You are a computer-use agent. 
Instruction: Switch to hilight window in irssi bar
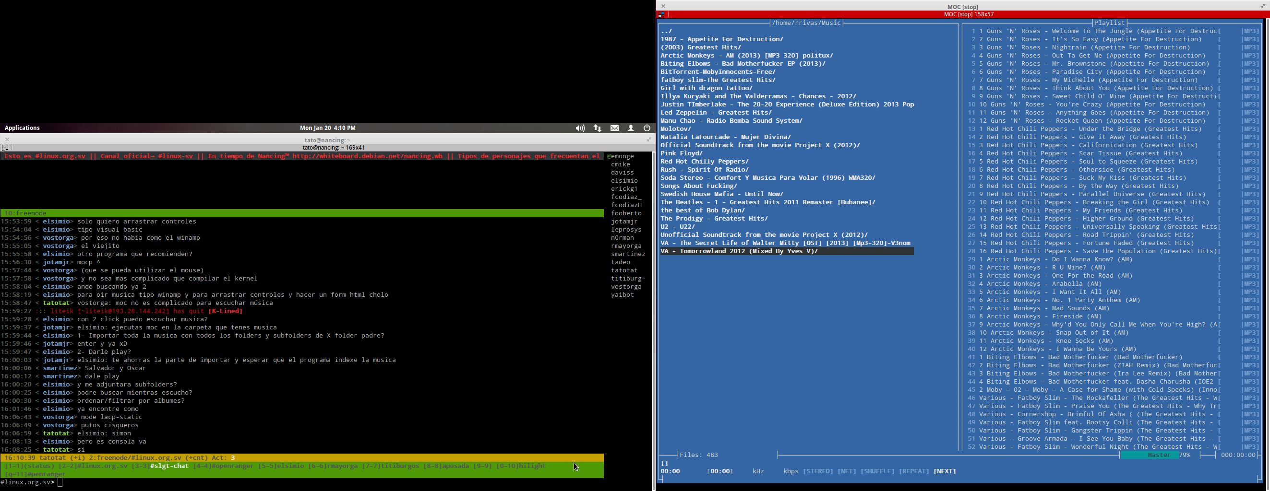[x=521, y=466]
